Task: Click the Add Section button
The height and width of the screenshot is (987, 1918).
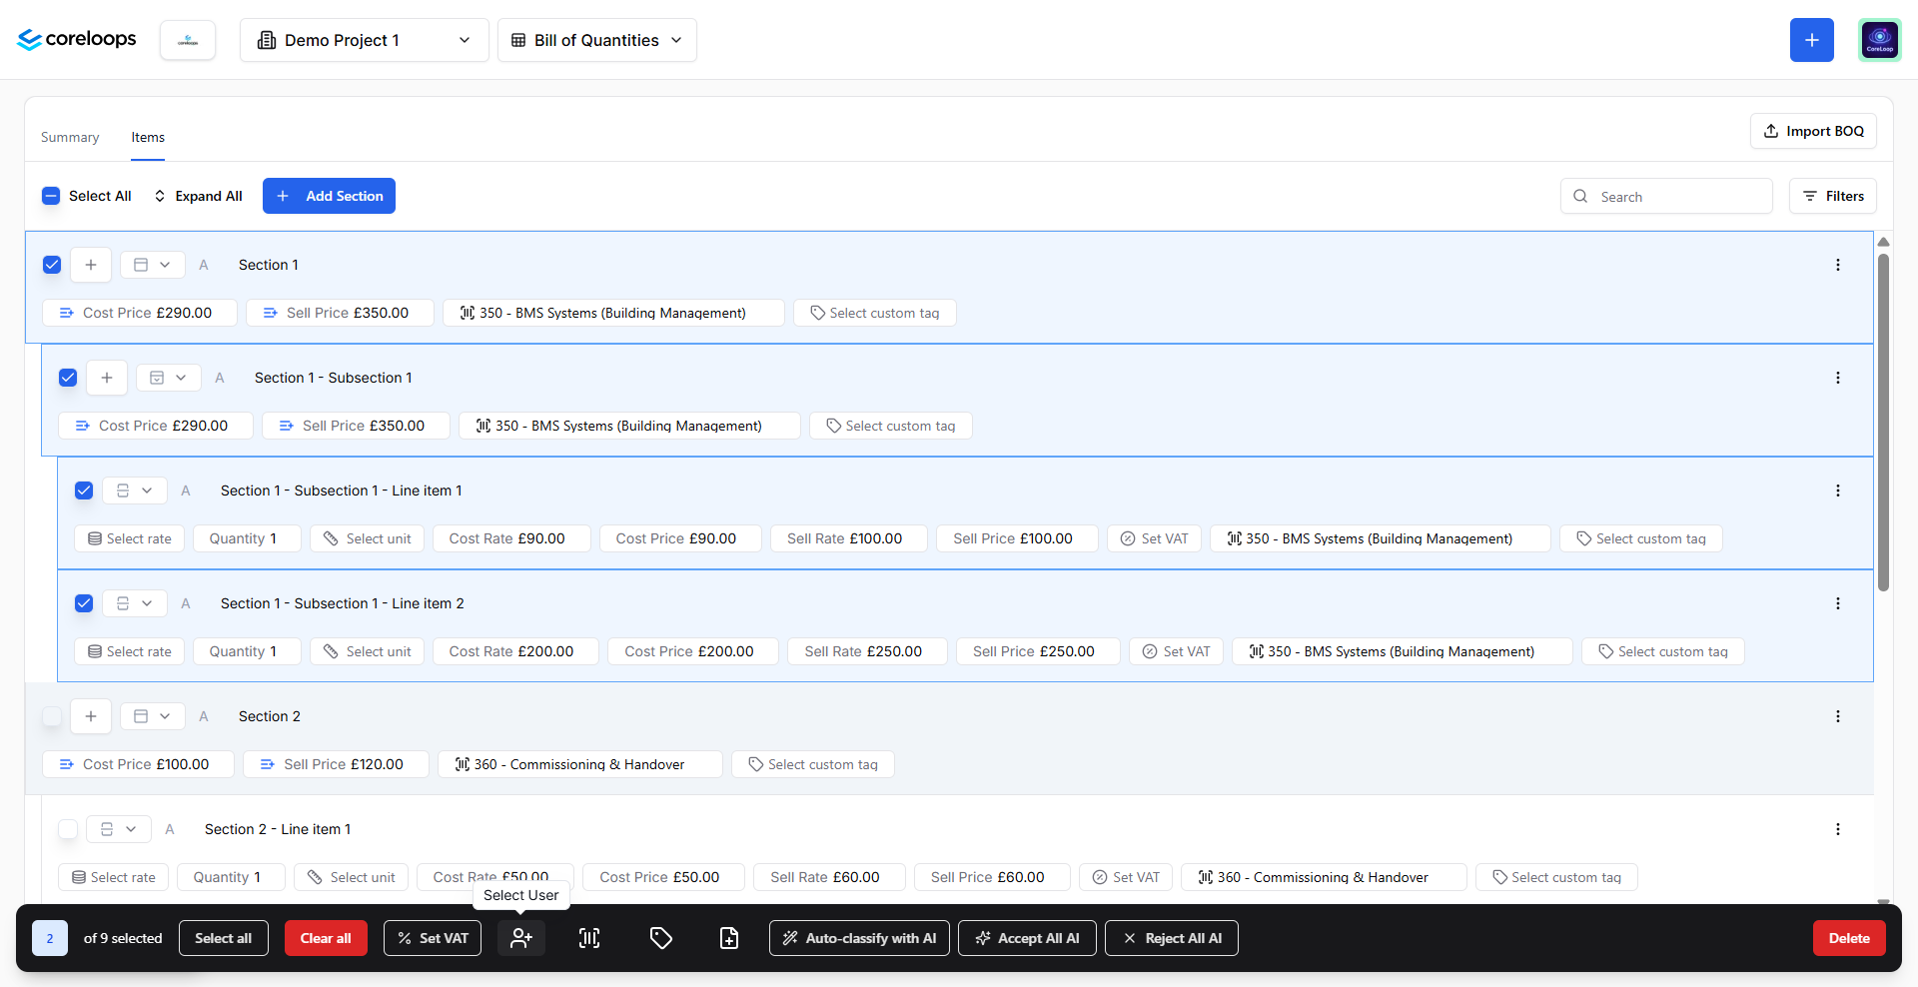Action: coord(329,196)
